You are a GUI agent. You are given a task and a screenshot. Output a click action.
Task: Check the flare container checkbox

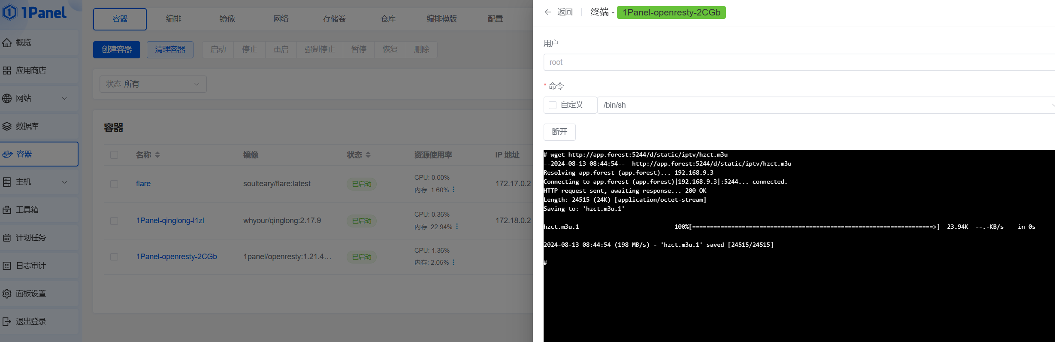coord(114,184)
